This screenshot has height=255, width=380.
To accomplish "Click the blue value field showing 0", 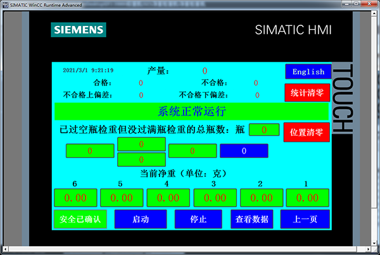I will pos(244,151).
